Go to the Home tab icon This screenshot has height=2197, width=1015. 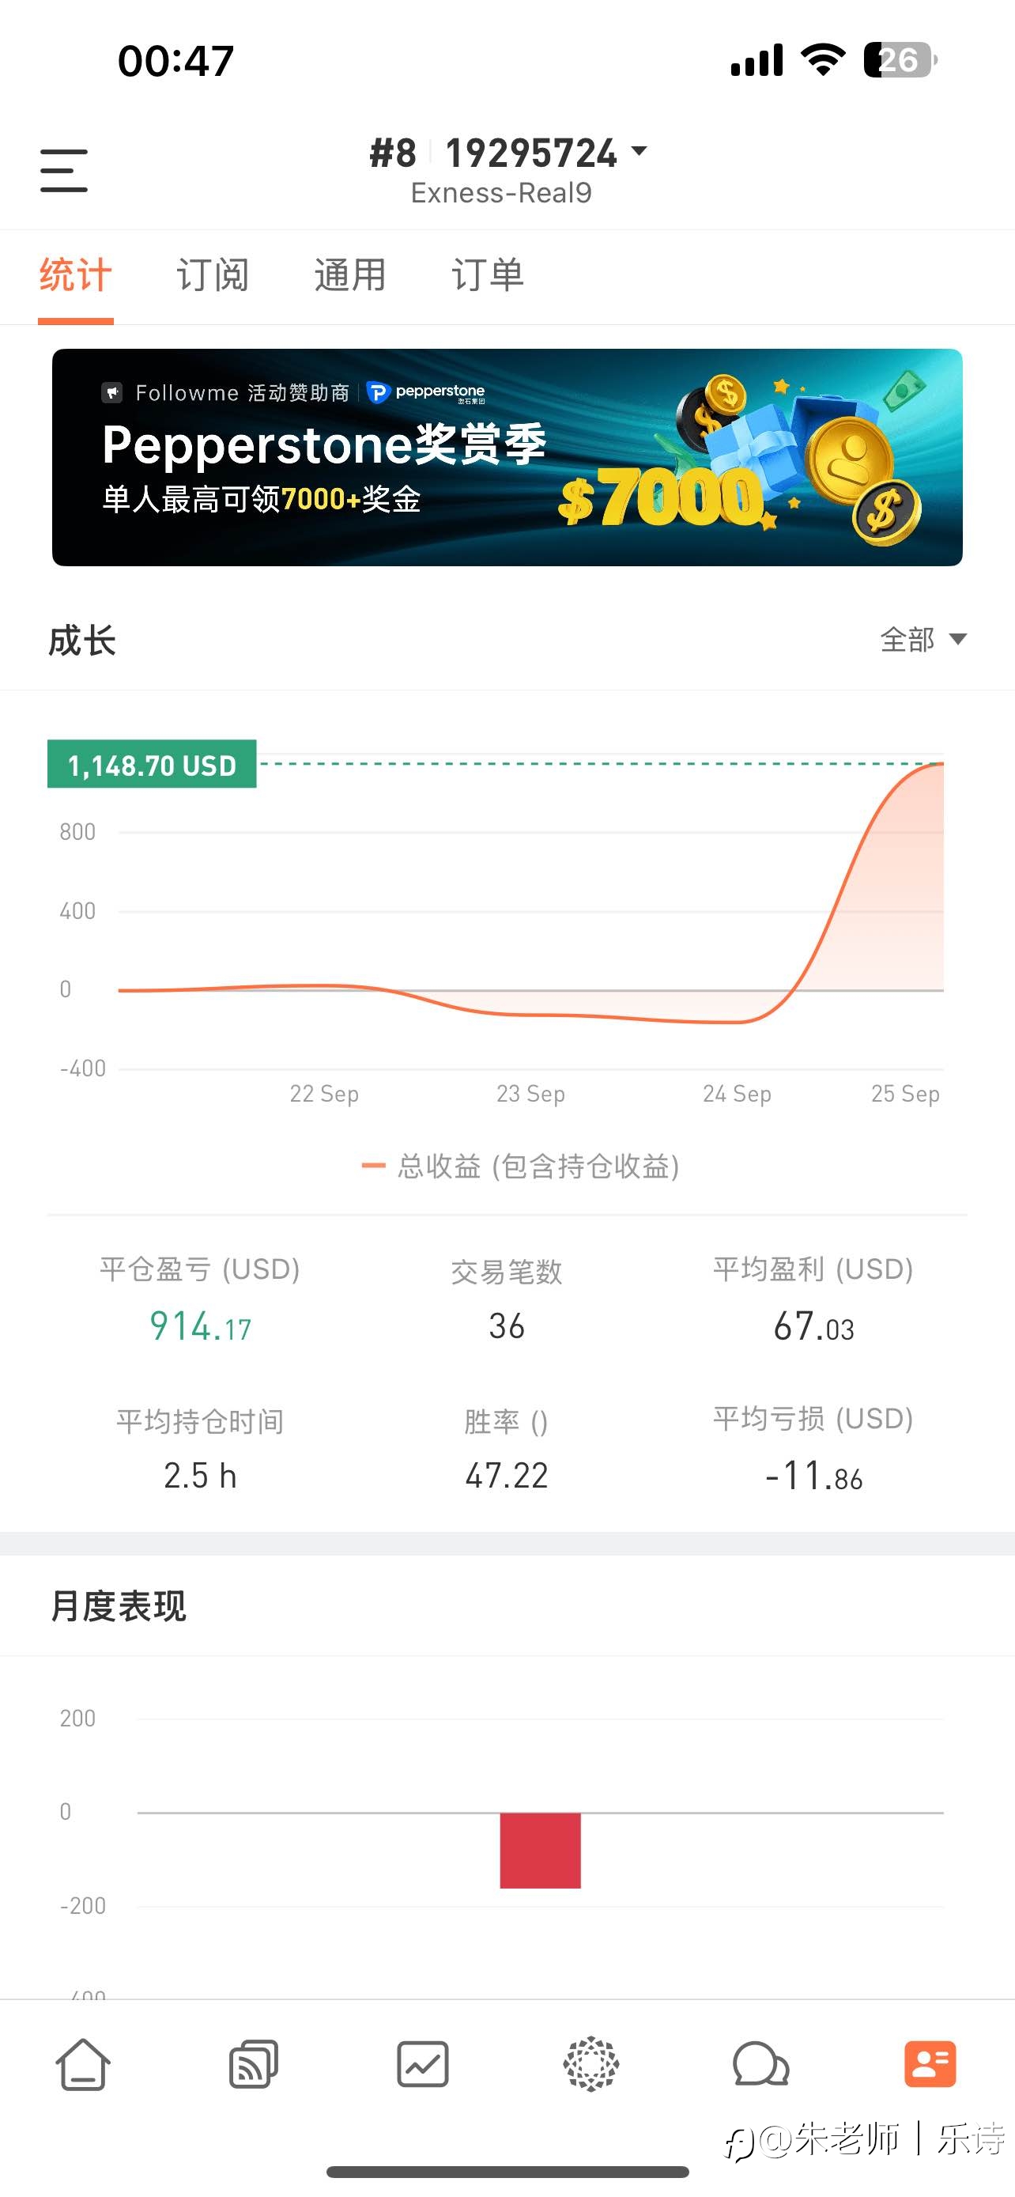coord(83,2065)
